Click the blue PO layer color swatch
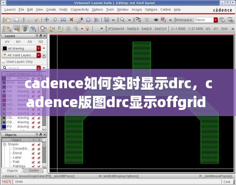The width and height of the screenshot is (236, 185). [4, 126]
